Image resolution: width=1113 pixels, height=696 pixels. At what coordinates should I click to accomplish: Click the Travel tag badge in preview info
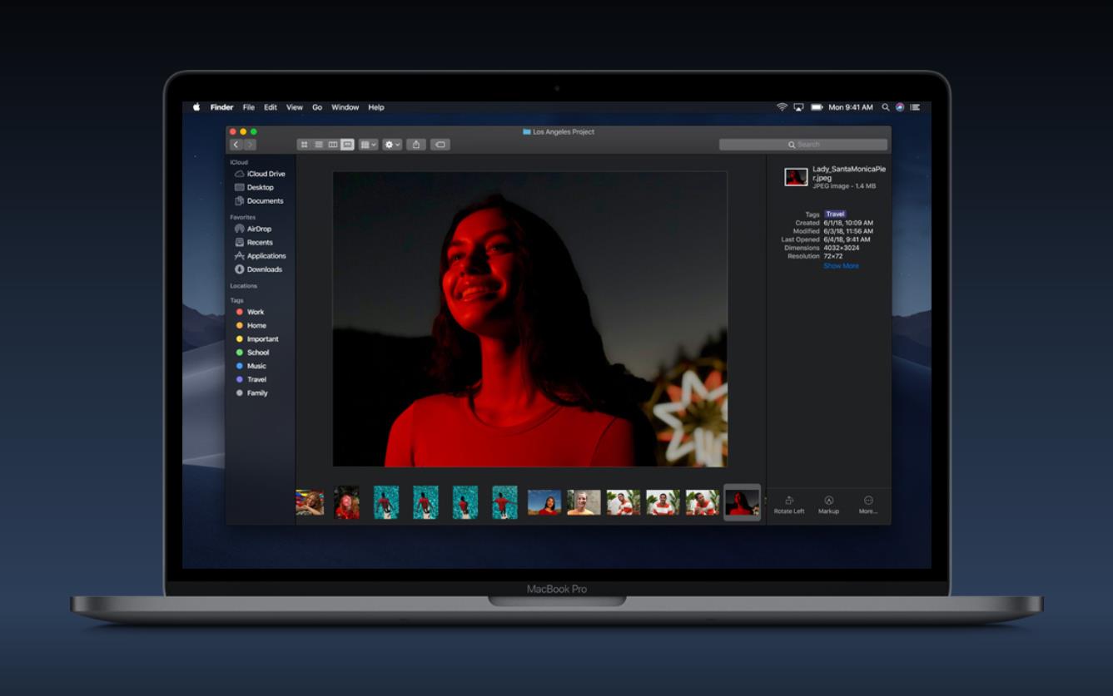(x=835, y=214)
